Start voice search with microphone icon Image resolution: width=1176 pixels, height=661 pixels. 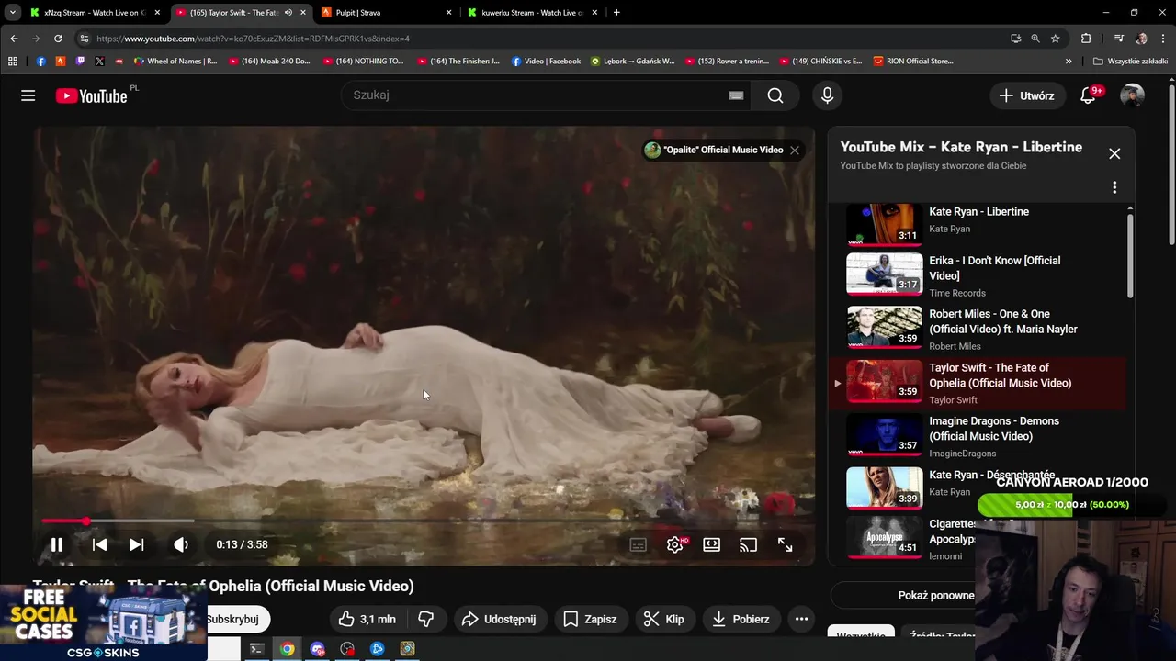(x=827, y=95)
